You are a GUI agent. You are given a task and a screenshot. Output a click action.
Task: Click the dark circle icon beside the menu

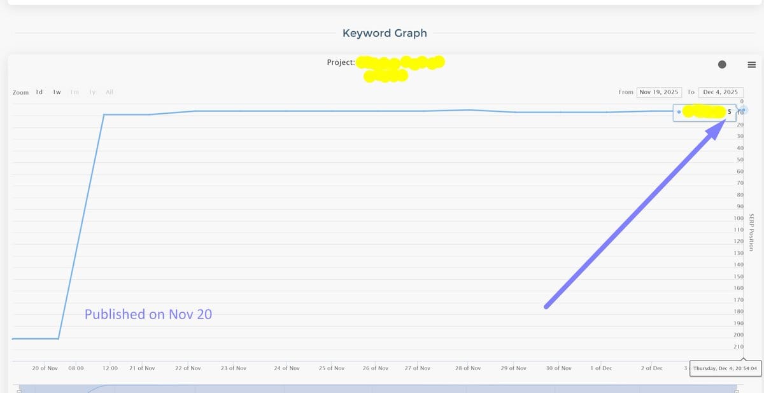coord(722,64)
